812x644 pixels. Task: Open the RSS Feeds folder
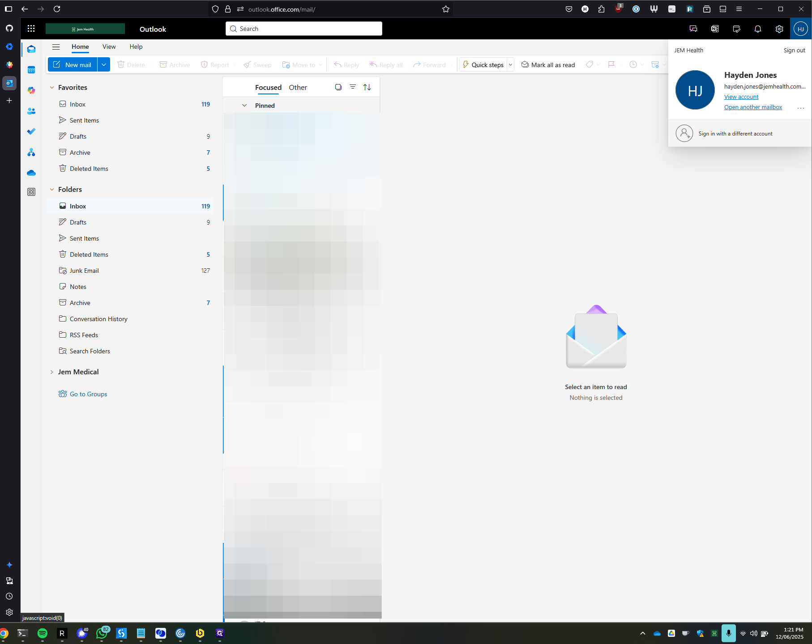point(130,335)
